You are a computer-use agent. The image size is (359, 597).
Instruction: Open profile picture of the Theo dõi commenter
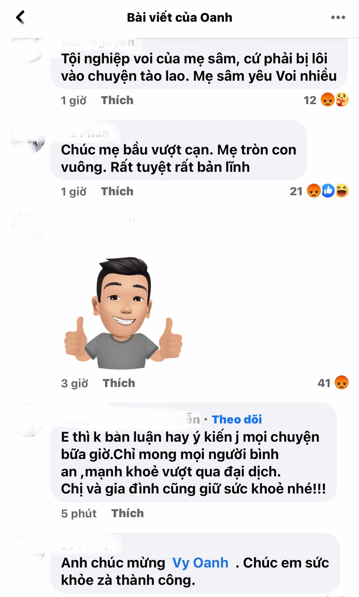(x=28, y=420)
